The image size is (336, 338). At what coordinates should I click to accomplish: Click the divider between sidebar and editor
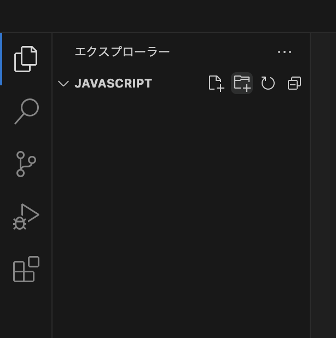pyautogui.click(x=310, y=186)
